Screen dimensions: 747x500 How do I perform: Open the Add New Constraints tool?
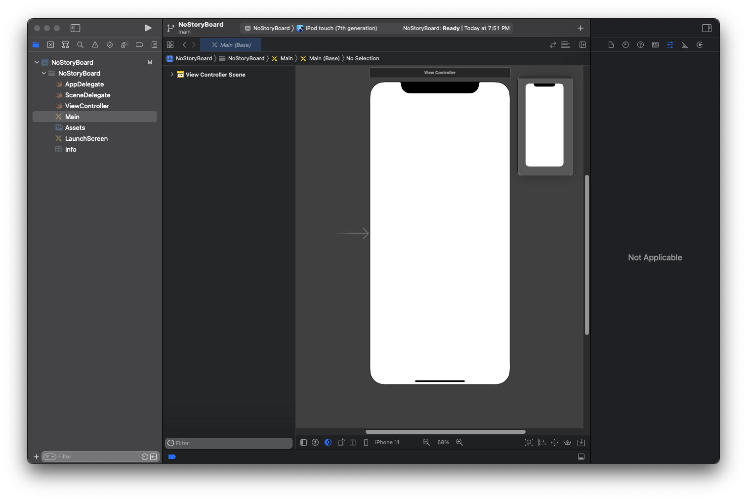click(x=554, y=442)
